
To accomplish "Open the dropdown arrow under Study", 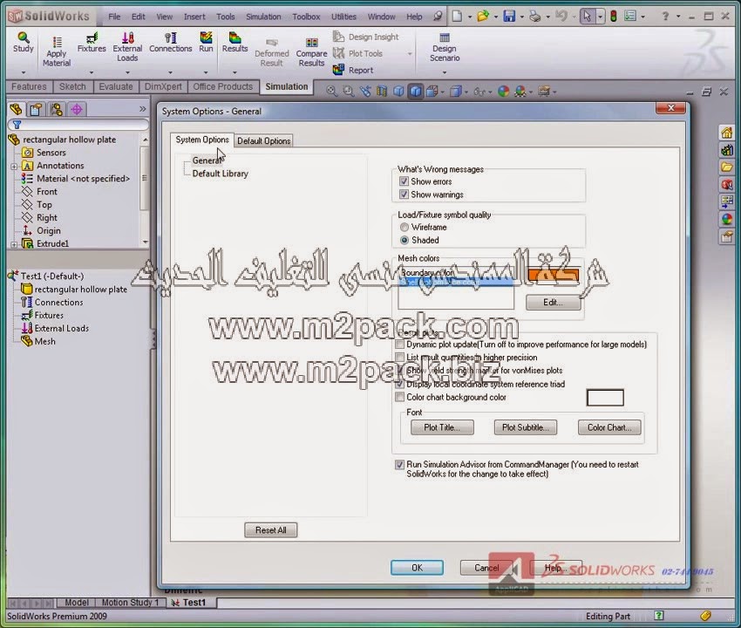I will [x=24, y=72].
